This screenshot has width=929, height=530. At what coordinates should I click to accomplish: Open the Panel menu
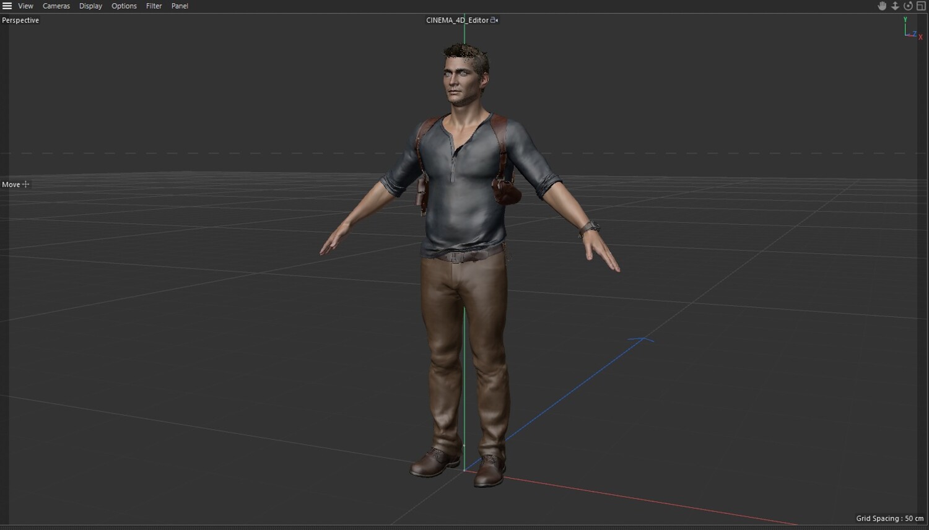click(x=180, y=6)
